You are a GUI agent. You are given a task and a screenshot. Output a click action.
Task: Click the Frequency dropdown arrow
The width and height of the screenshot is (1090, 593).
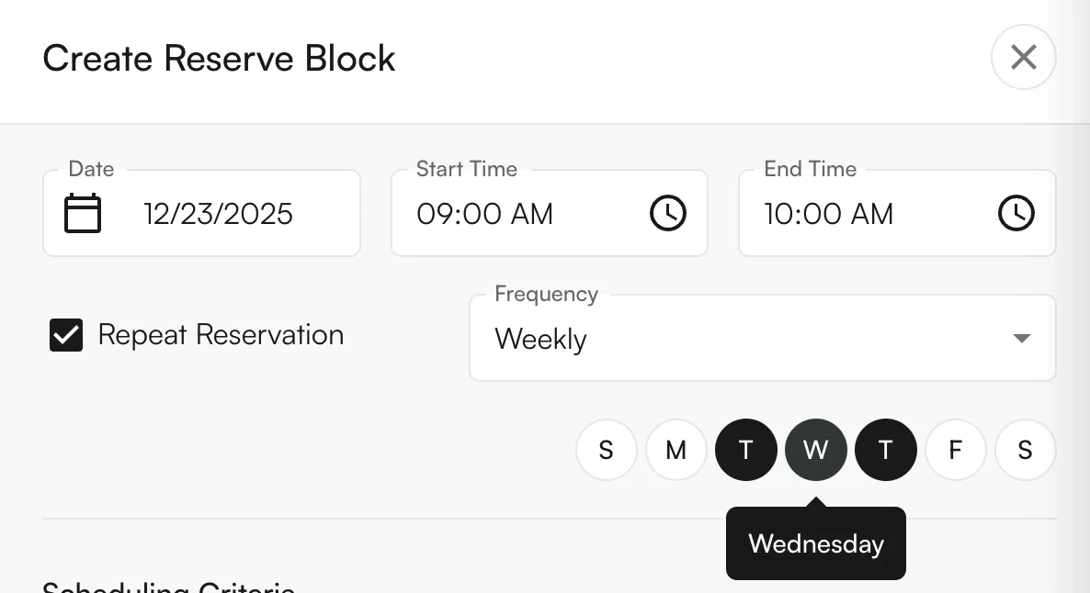(1020, 337)
